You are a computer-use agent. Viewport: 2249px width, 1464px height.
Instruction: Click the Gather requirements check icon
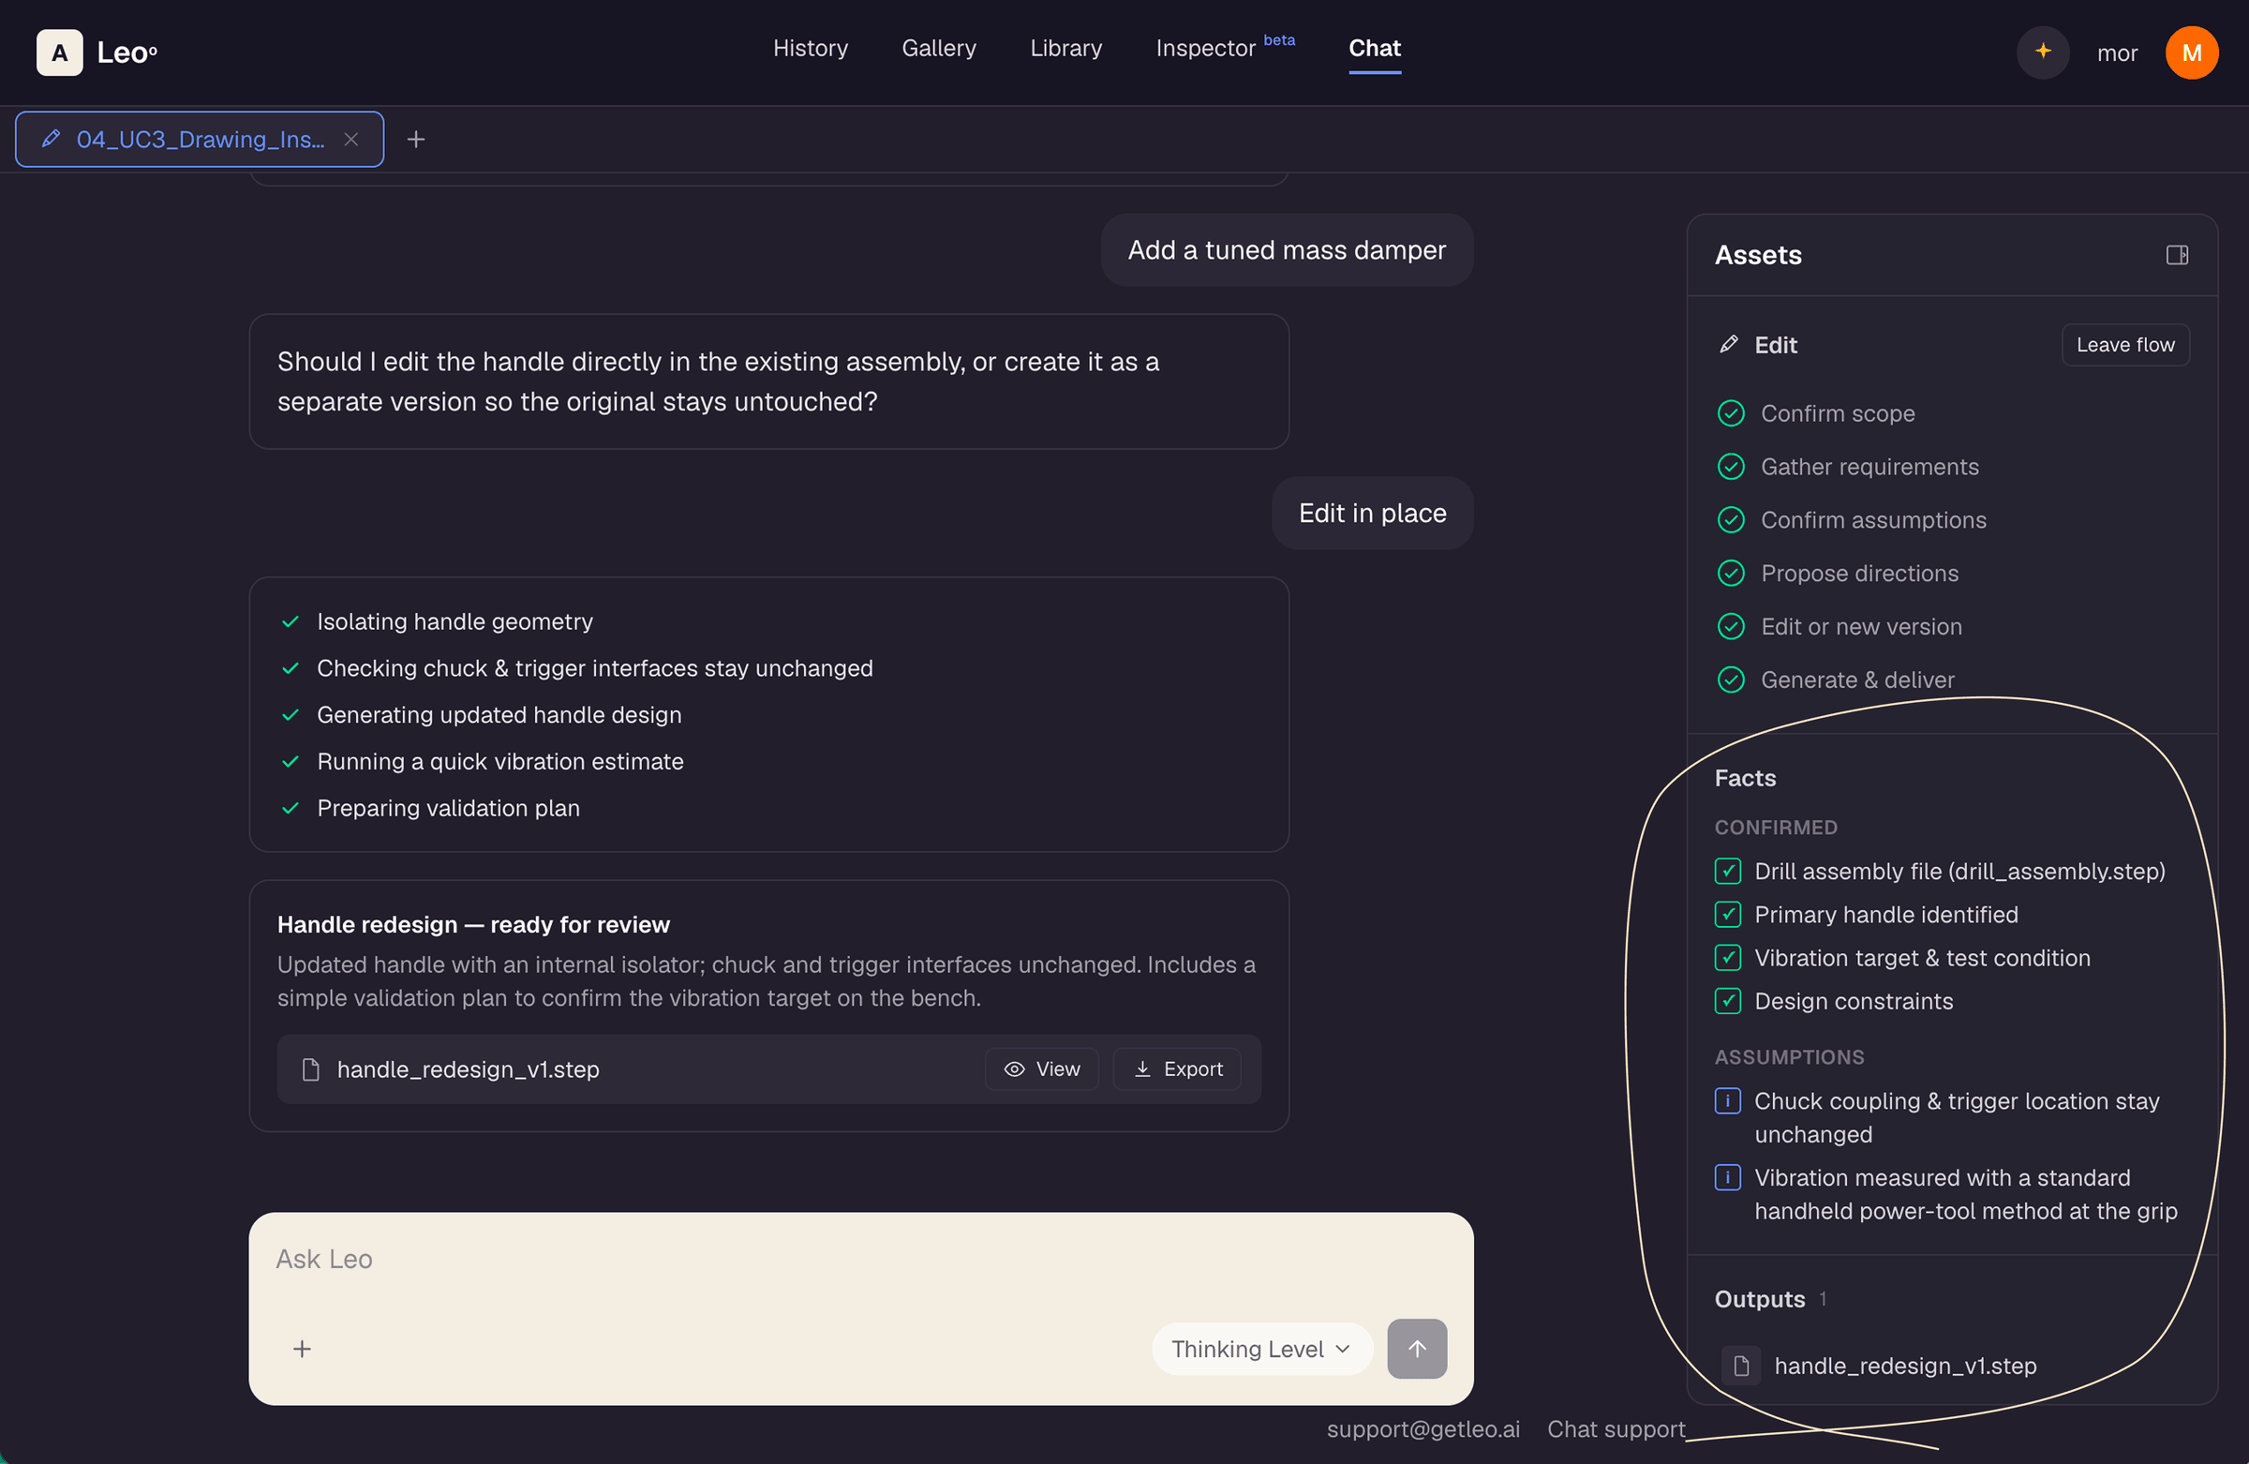coord(1730,467)
